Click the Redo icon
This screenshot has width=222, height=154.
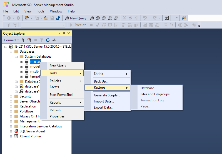point(155,18)
